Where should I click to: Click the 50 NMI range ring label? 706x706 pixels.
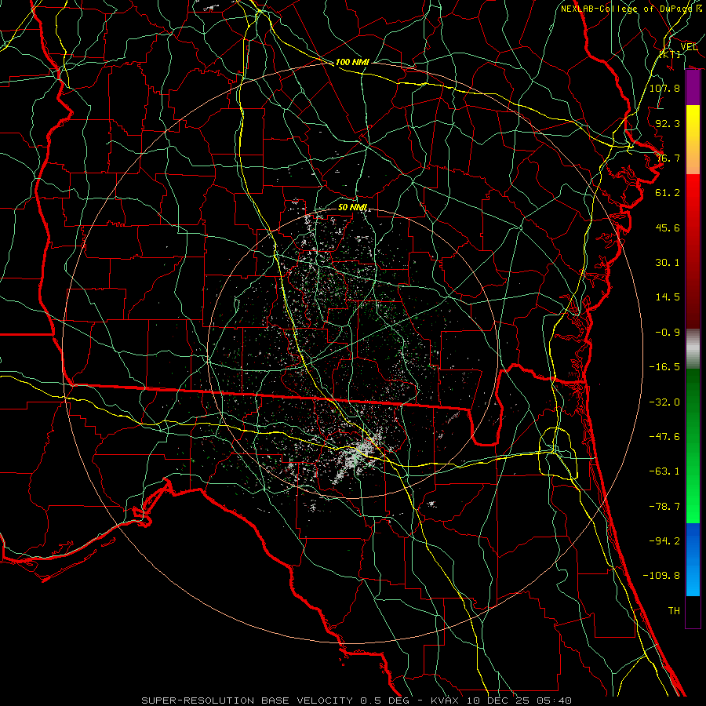[x=352, y=207]
